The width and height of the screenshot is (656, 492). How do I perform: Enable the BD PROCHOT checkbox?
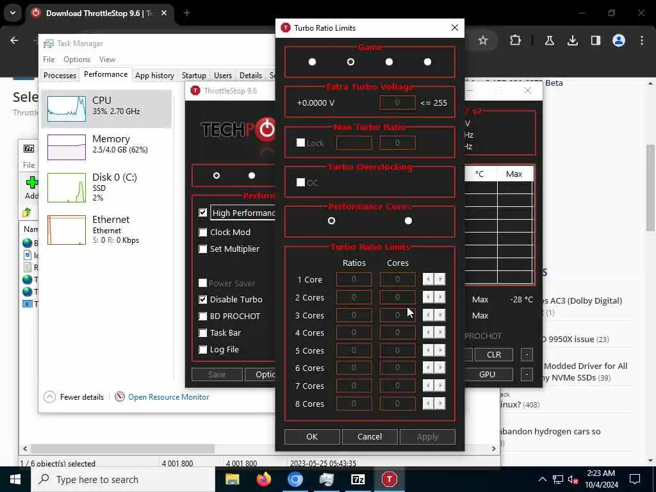point(203,316)
